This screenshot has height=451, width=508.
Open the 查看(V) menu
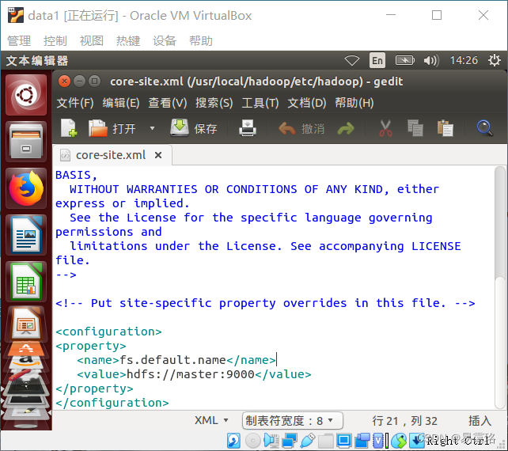point(168,103)
